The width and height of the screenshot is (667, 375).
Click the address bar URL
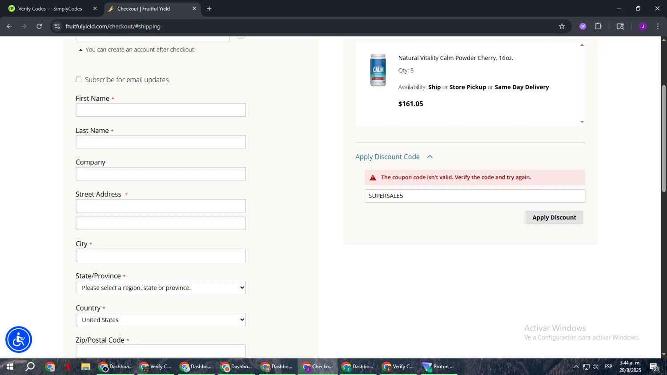(113, 26)
